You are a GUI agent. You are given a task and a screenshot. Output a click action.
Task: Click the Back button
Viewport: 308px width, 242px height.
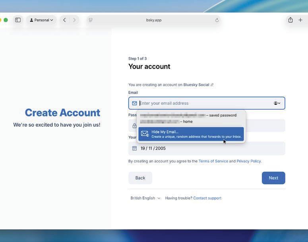pyautogui.click(x=140, y=178)
